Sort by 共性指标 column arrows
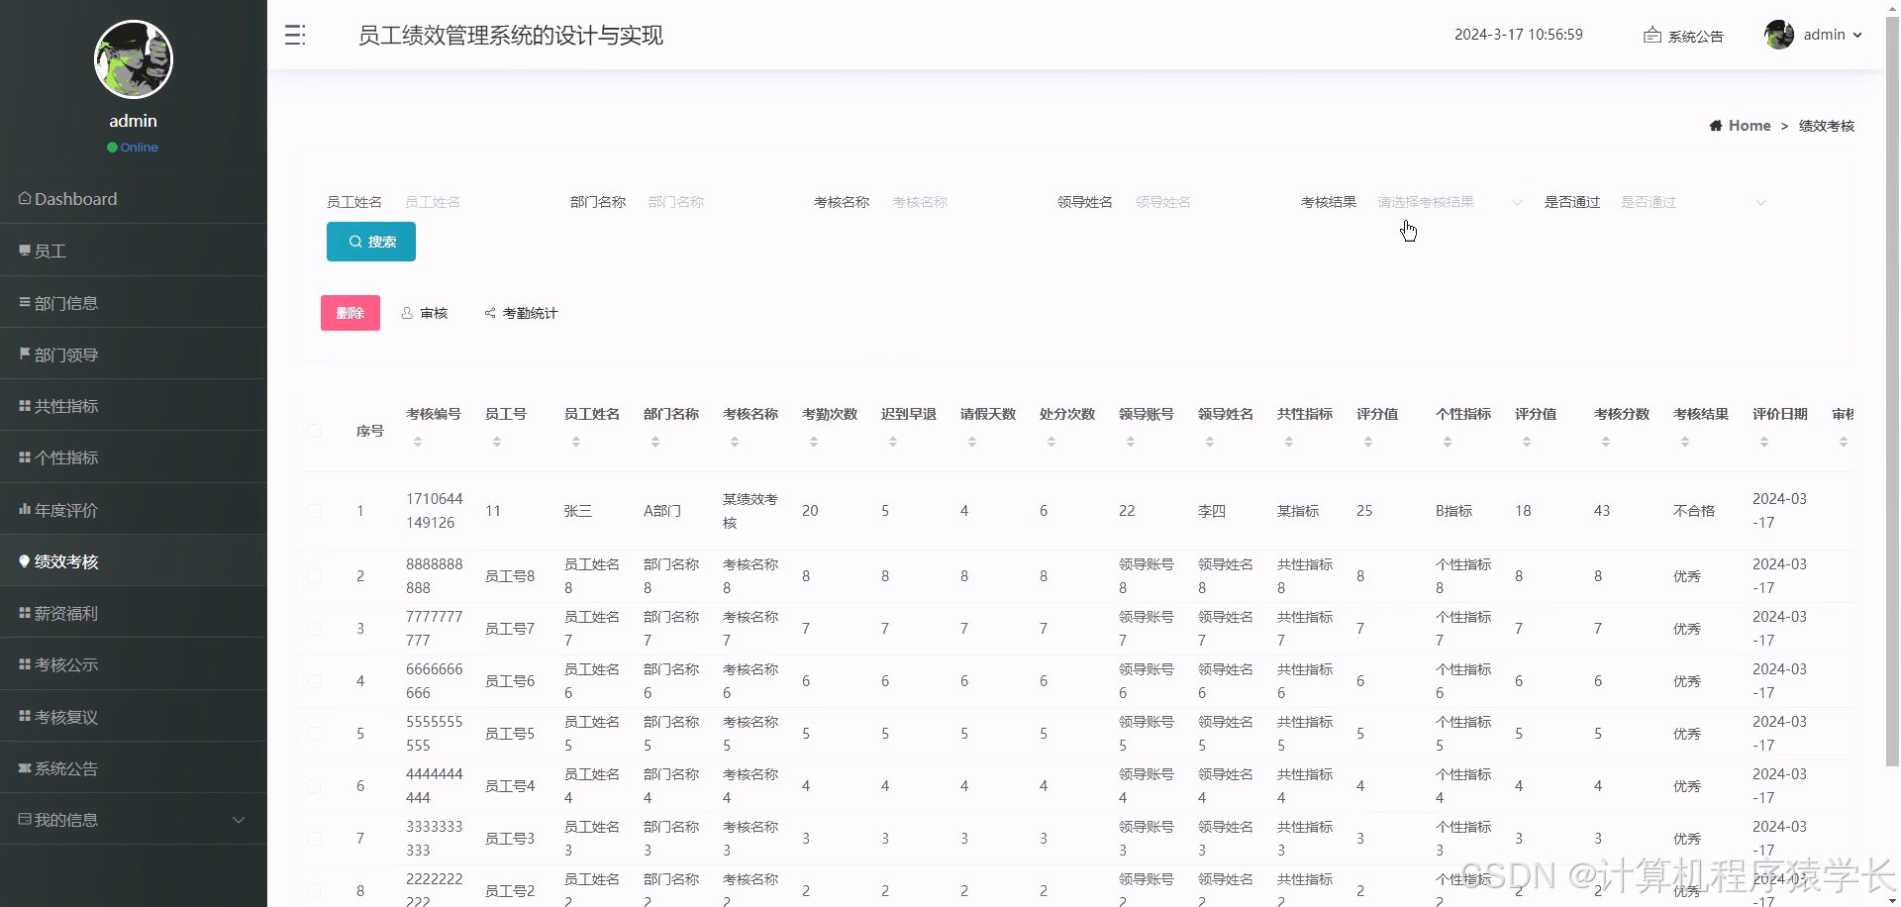The width and height of the screenshot is (1901, 907). pos(1289,442)
